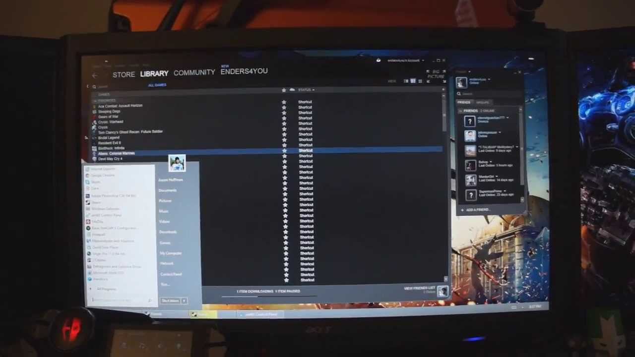Toggle favorite star for Devil May Cry 4

[x=284, y=156]
